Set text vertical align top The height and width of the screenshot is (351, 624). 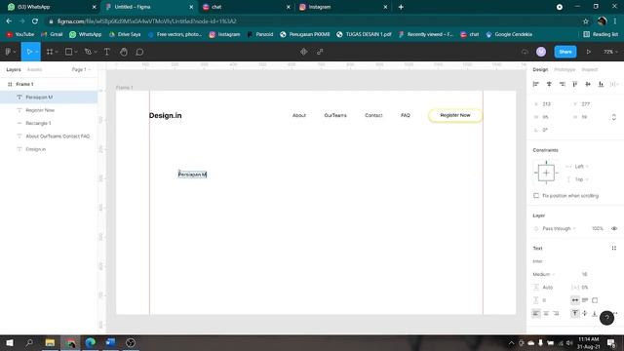tap(575, 314)
